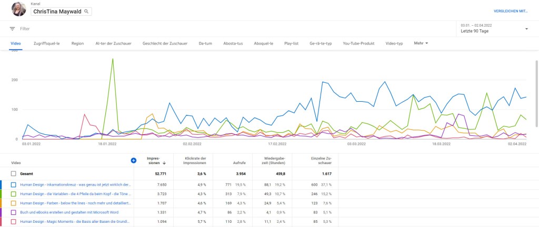Toggle the Gesamt checkbox
The image size is (539, 227).
click(14, 174)
